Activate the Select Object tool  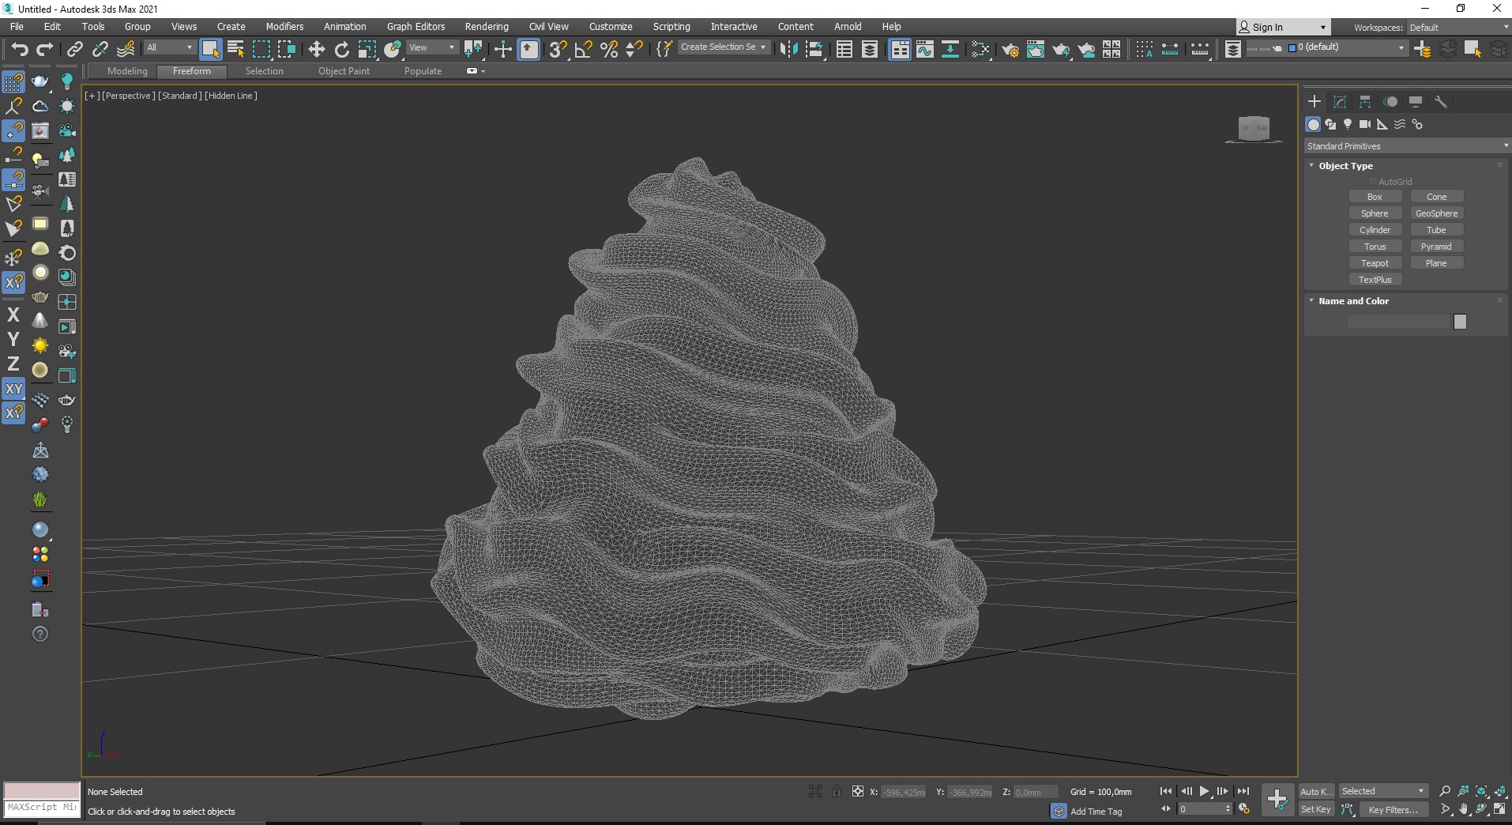[210, 49]
